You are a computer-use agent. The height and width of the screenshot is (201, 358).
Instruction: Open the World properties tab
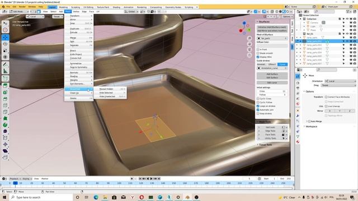(x=298, y=104)
